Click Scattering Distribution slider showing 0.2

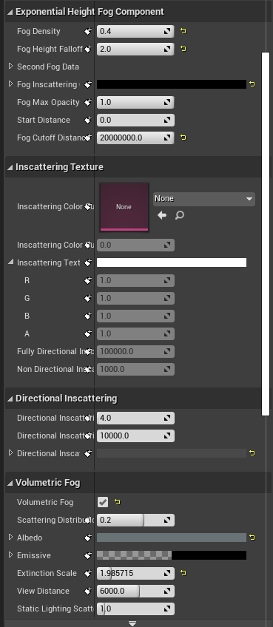135,521
